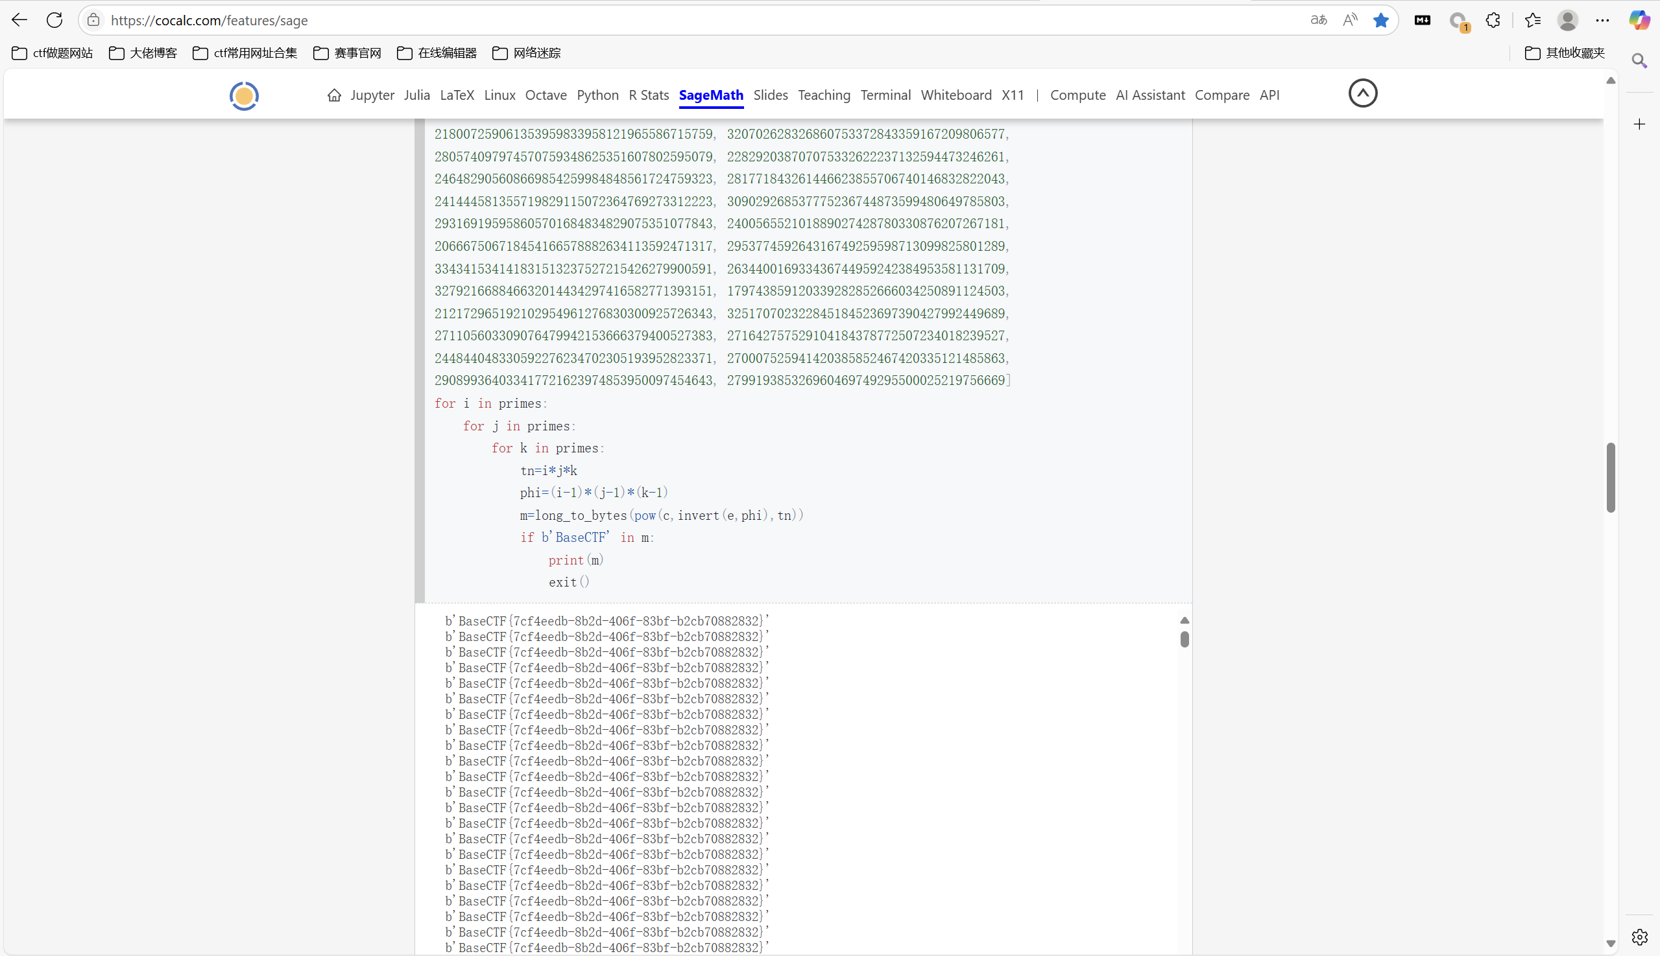
Task: Open the browser Settings and more menu
Action: (x=1603, y=20)
